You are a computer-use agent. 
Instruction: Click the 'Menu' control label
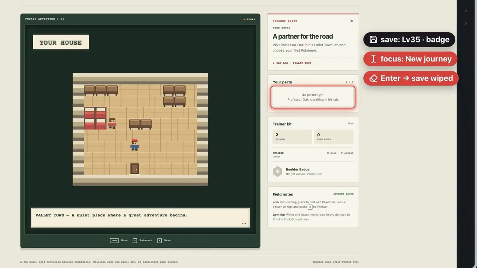click(167, 240)
